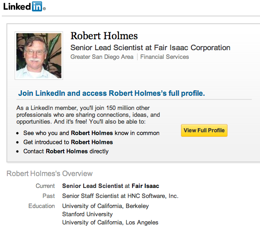
Task: Click the Robert Holmes name heading
Action: [x=104, y=36]
